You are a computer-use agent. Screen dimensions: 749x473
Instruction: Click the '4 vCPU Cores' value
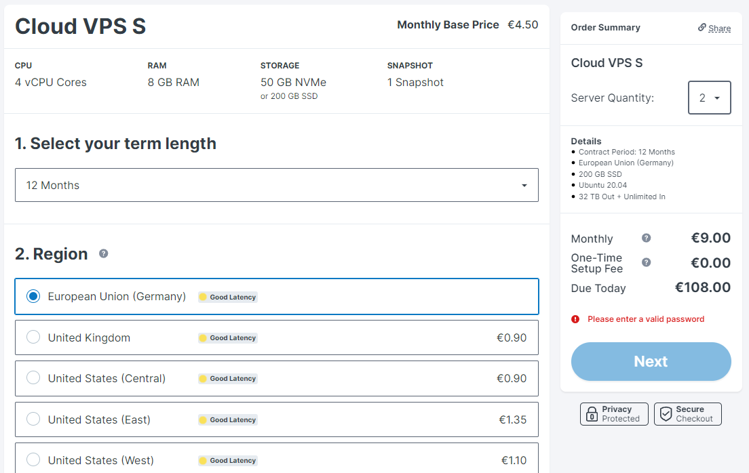point(51,82)
